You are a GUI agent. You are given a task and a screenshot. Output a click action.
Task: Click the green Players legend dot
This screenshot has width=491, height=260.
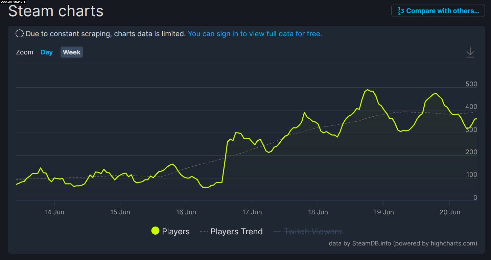click(x=155, y=231)
